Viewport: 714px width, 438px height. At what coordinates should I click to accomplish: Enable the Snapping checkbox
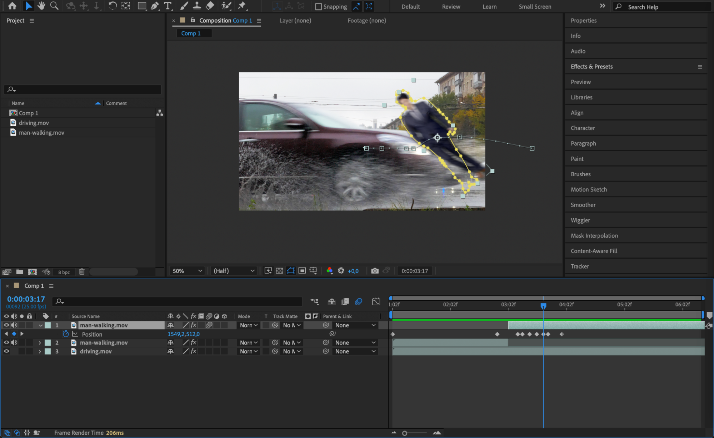point(318,7)
